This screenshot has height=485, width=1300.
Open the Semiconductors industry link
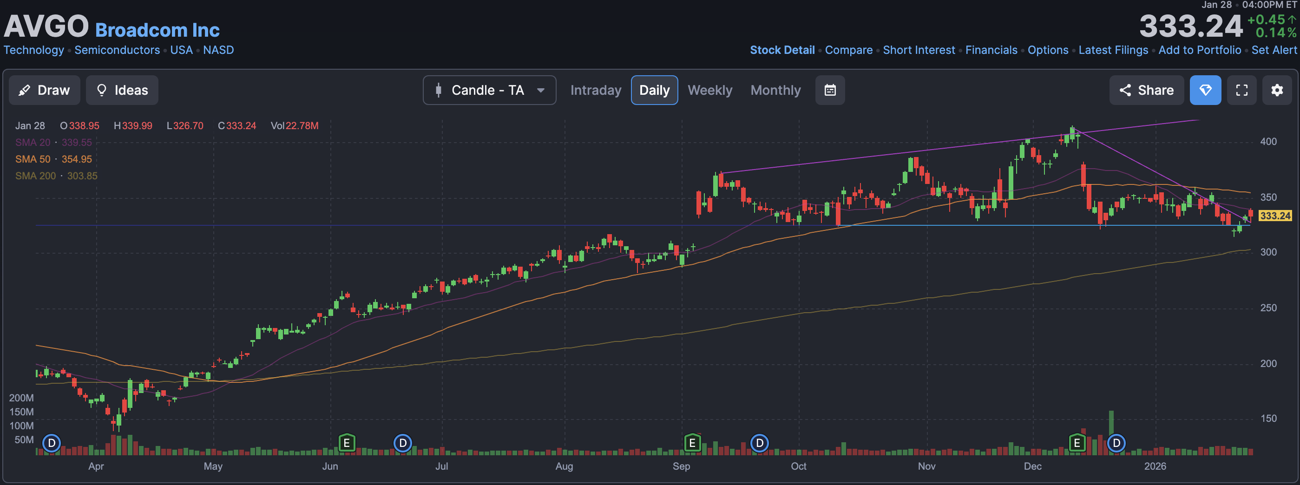point(117,50)
